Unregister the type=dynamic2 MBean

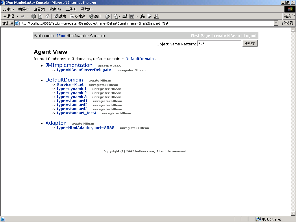click(107, 93)
